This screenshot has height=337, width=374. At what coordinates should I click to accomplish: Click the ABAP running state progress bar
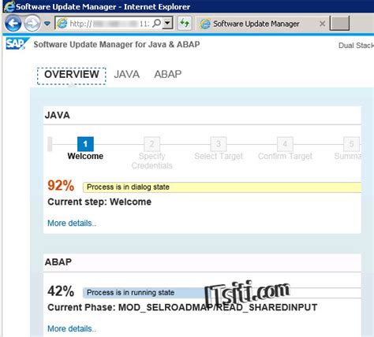(222, 293)
